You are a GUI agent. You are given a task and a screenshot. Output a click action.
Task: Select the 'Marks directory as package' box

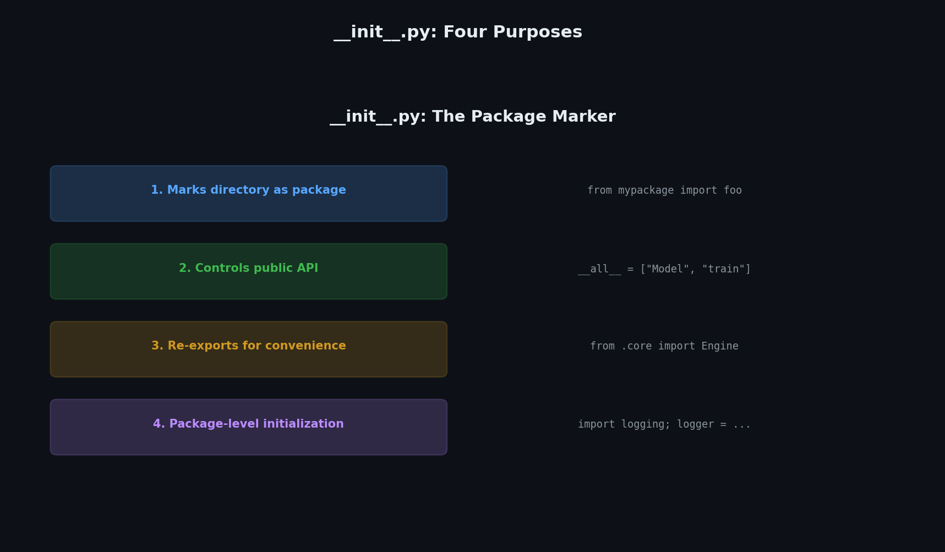249,194
